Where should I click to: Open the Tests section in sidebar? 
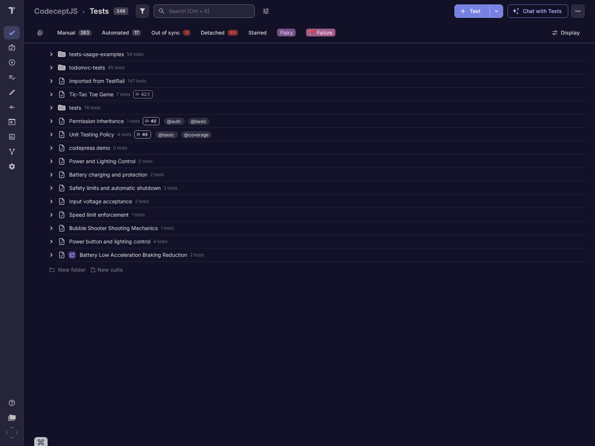pyautogui.click(x=12, y=33)
